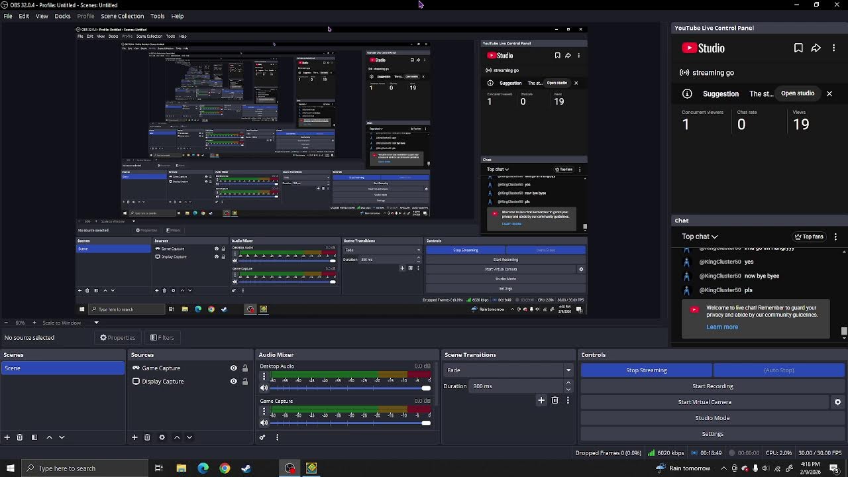Click Studio Mode button

[x=713, y=418]
